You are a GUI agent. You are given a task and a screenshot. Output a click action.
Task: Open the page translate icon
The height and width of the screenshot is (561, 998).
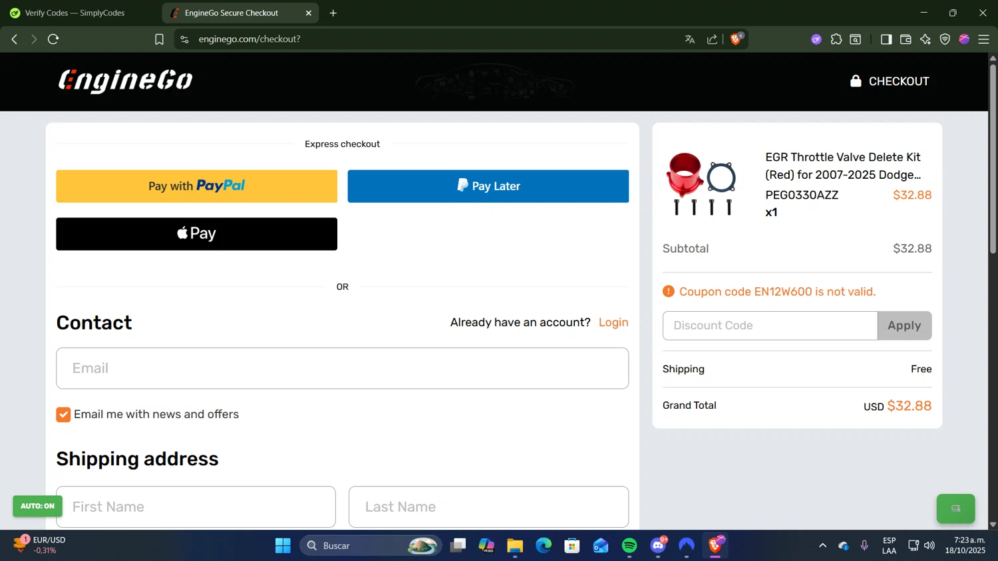coord(690,39)
